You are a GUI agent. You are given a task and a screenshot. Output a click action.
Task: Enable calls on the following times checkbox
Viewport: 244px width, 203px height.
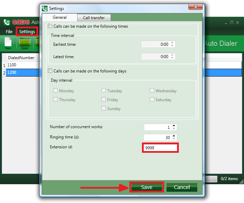click(x=50, y=26)
